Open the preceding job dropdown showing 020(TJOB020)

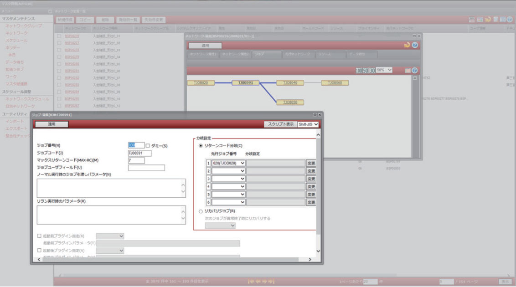pyautogui.click(x=228, y=163)
